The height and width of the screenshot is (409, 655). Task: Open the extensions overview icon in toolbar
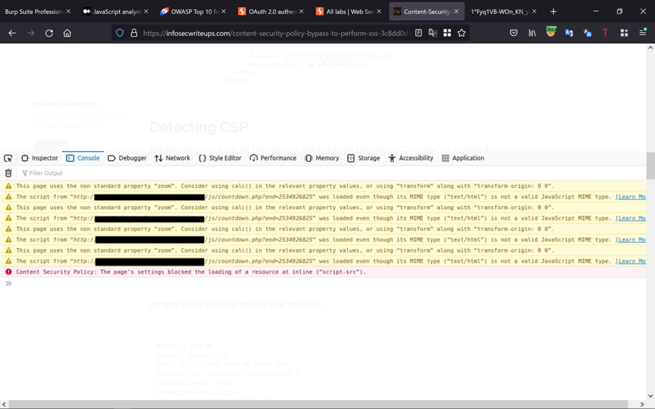[624, 33]
